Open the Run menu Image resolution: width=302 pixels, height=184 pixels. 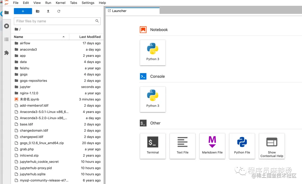click(x=48, y=3)
